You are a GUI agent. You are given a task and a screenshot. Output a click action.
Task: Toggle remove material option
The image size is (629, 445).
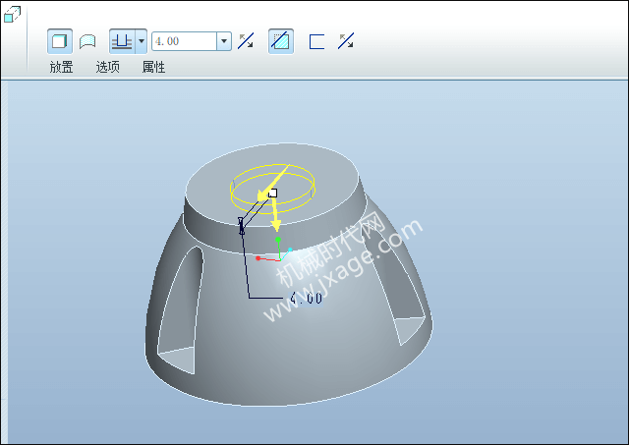coord(281,41)
